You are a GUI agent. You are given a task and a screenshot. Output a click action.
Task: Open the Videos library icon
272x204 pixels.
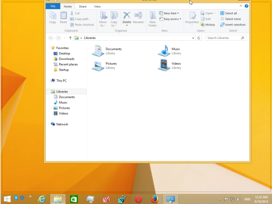[164, 65]
